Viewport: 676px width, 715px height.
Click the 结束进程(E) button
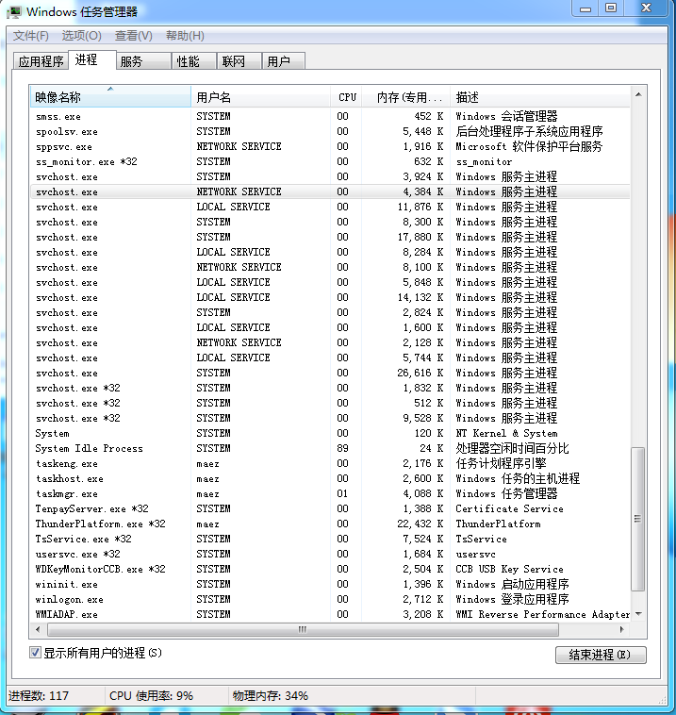click(x=601, y=655)
